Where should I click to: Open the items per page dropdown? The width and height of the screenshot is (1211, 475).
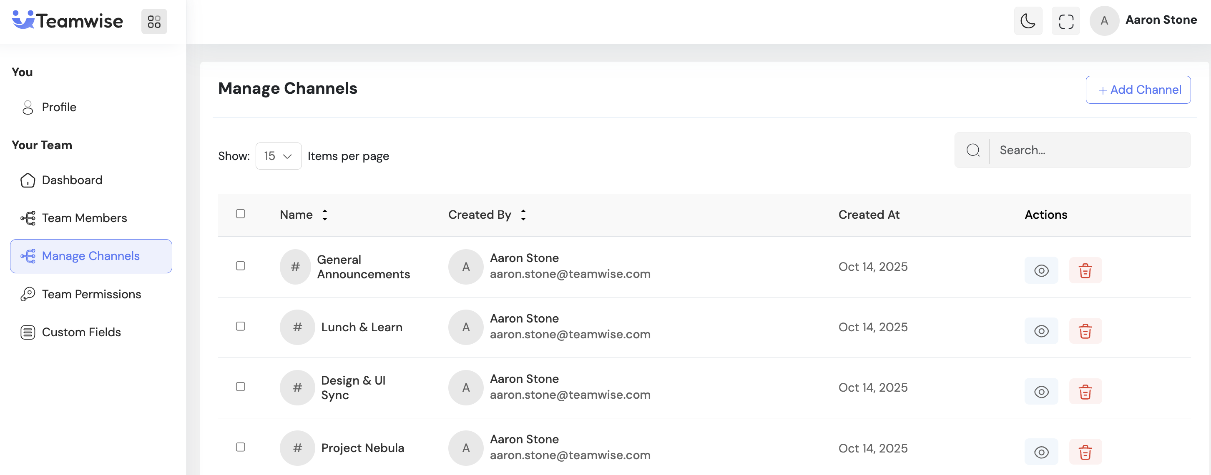278,156
